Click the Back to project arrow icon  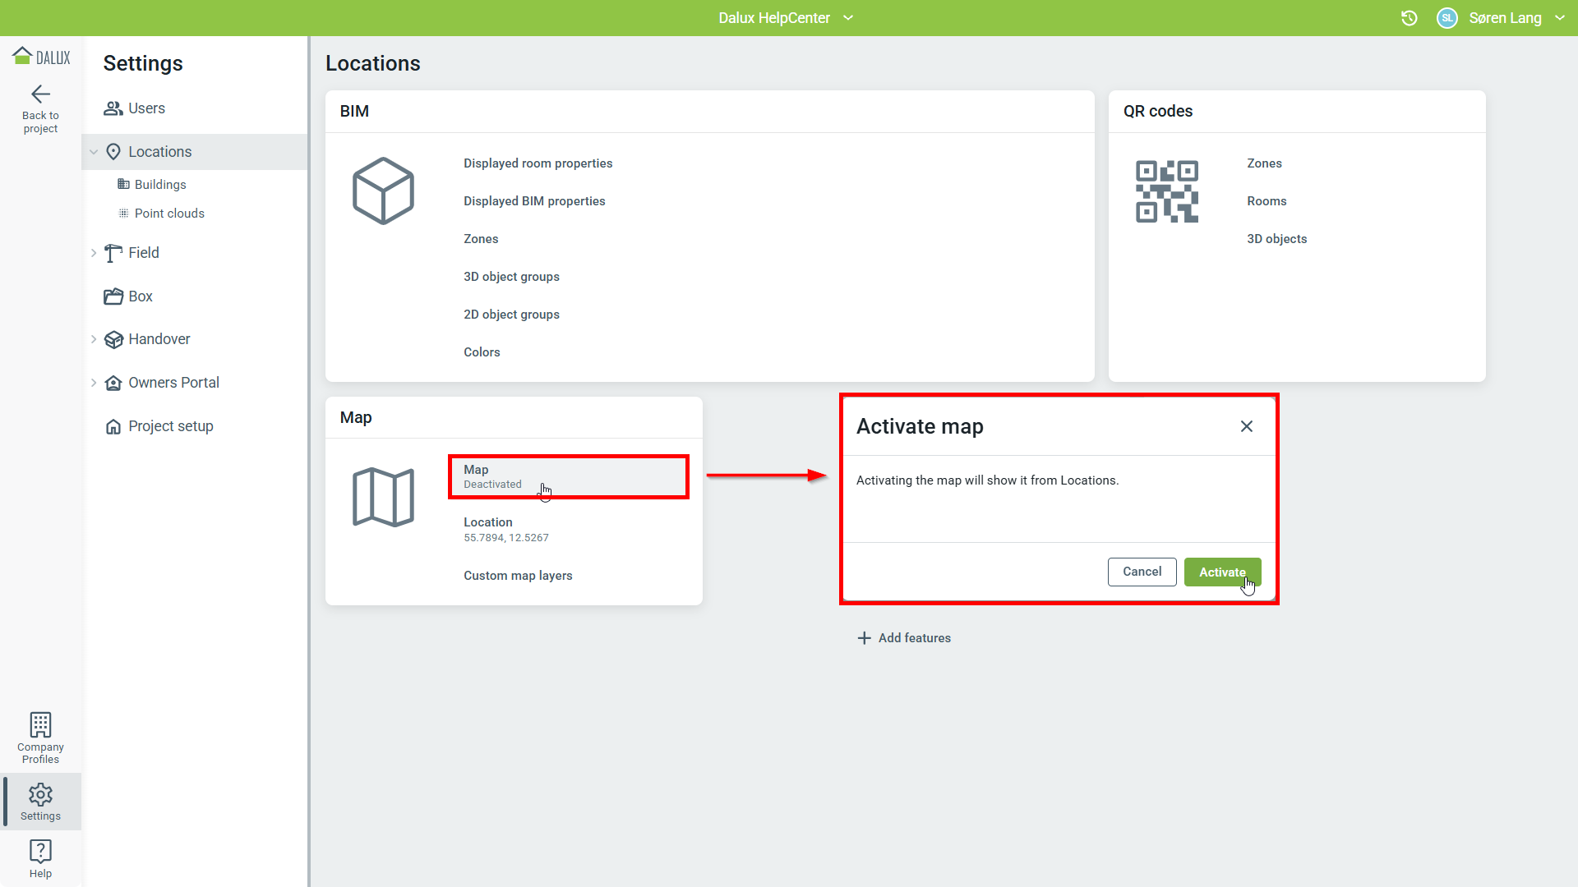(x=40, y=94)
